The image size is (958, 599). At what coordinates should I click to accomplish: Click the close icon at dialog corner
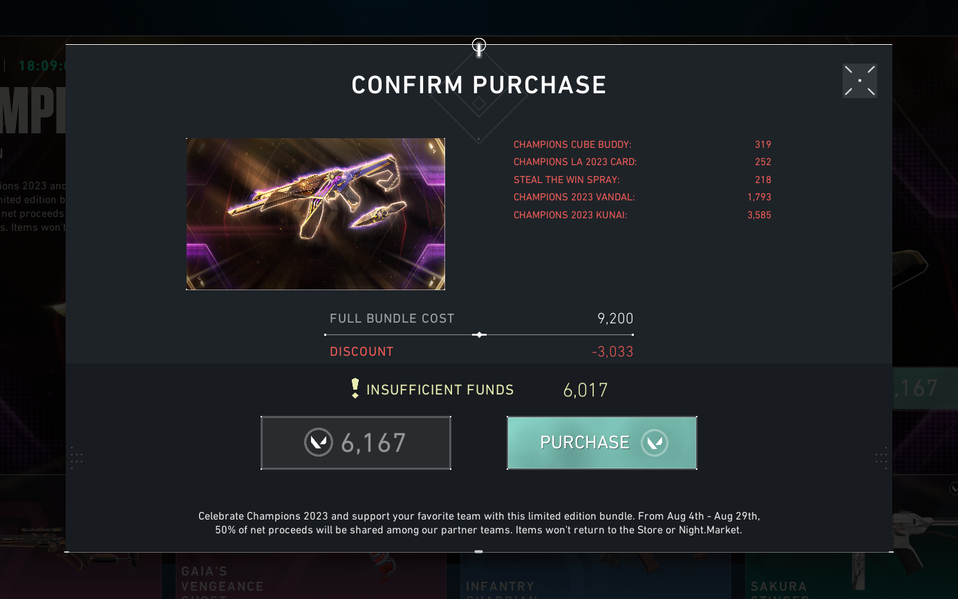pos(859,81)
